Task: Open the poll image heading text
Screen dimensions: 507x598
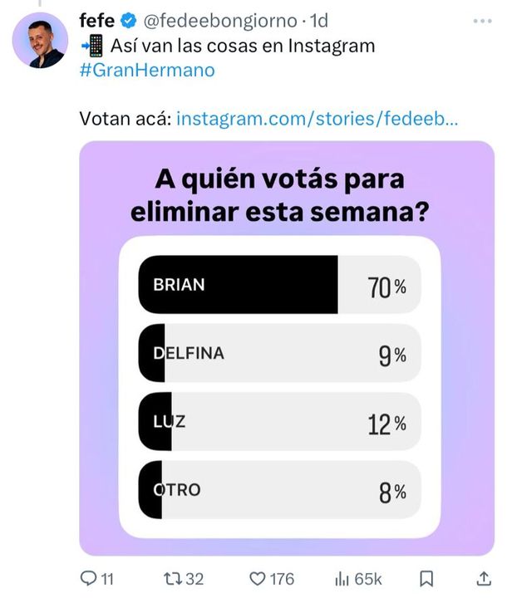Action: pos(279,197)
